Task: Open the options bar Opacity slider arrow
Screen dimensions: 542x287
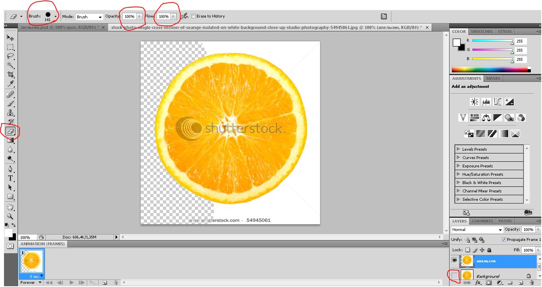Action: 139,16
